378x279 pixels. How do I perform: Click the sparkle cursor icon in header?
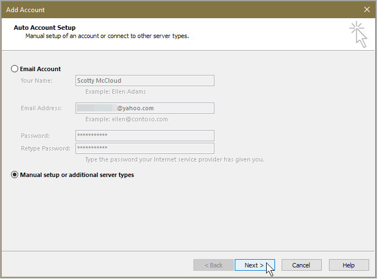[358, 34]
